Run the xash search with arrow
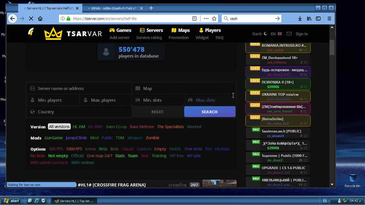This screenshot has width=365, height=205. tap(277, 19)
